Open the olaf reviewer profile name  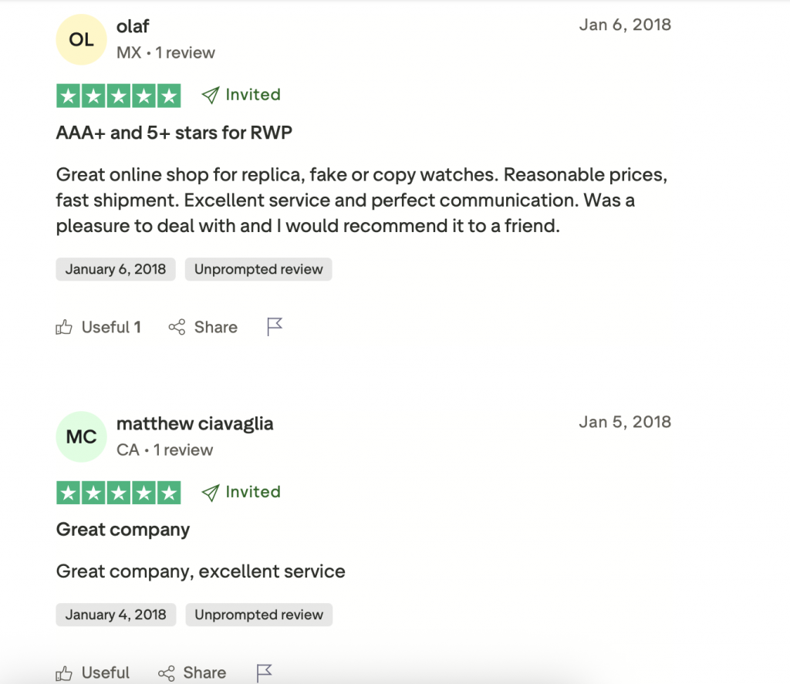(133, 26)
